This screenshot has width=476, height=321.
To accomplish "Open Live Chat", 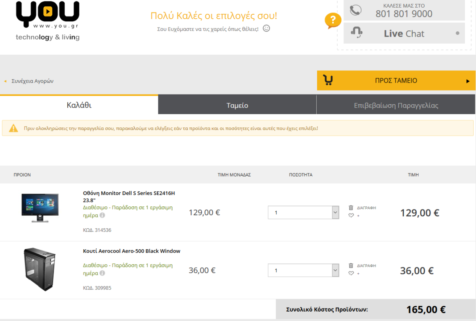I will point(404,33).
